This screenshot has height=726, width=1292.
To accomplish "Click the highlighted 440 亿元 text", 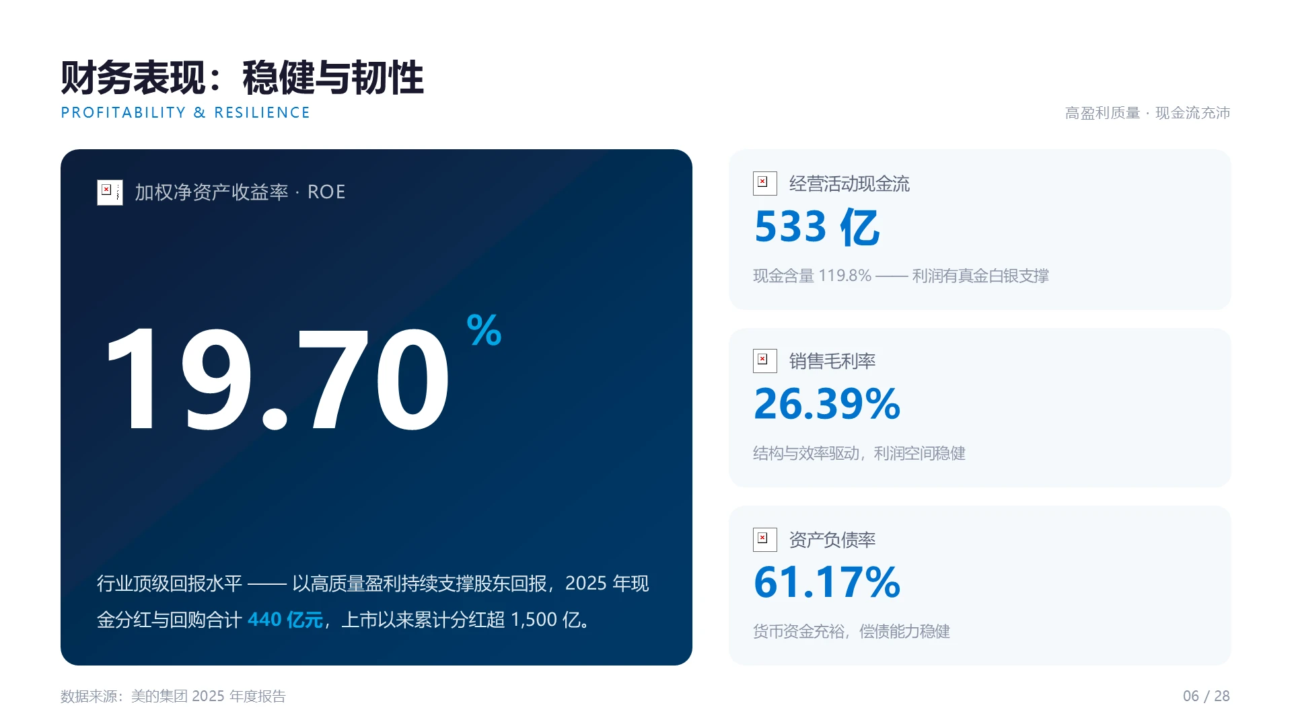I will tap(285, 620).
